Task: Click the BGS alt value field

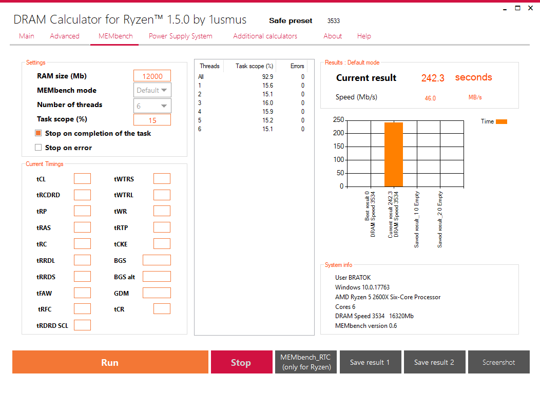Action: [x=157, y=276]
